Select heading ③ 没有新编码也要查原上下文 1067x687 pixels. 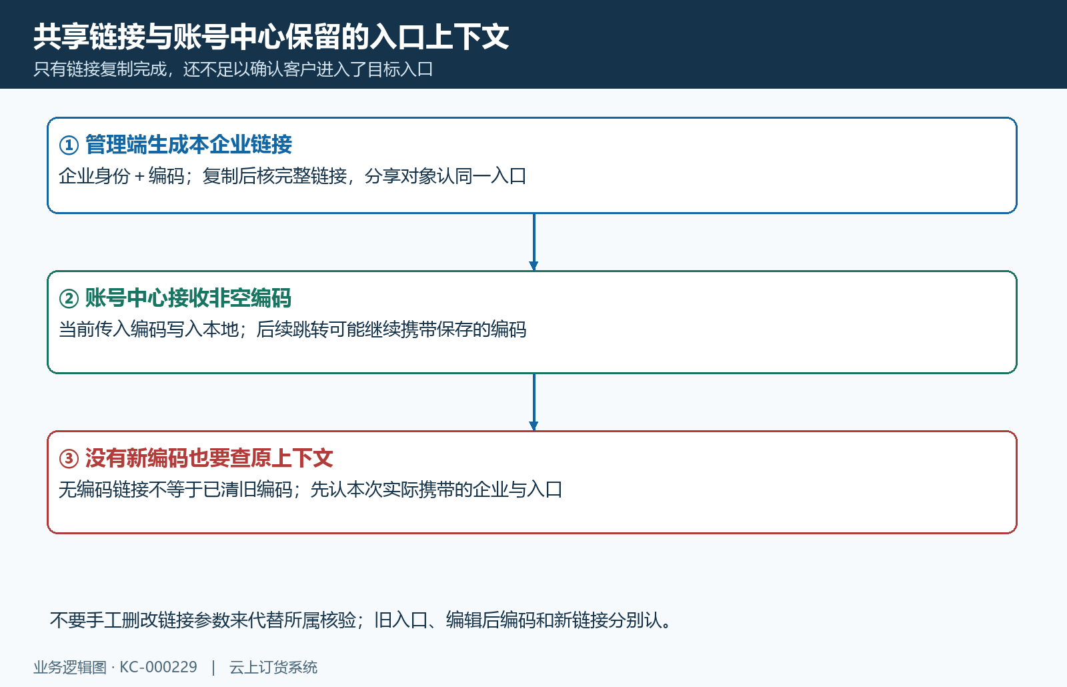point(196,458)
